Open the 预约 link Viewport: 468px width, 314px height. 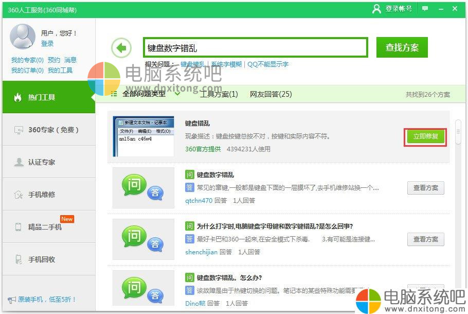coord(53,60)
